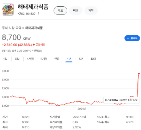Click the blue 팔로우 follow button
This screenshot has width=141, height=130.
[x=132, y=38]
